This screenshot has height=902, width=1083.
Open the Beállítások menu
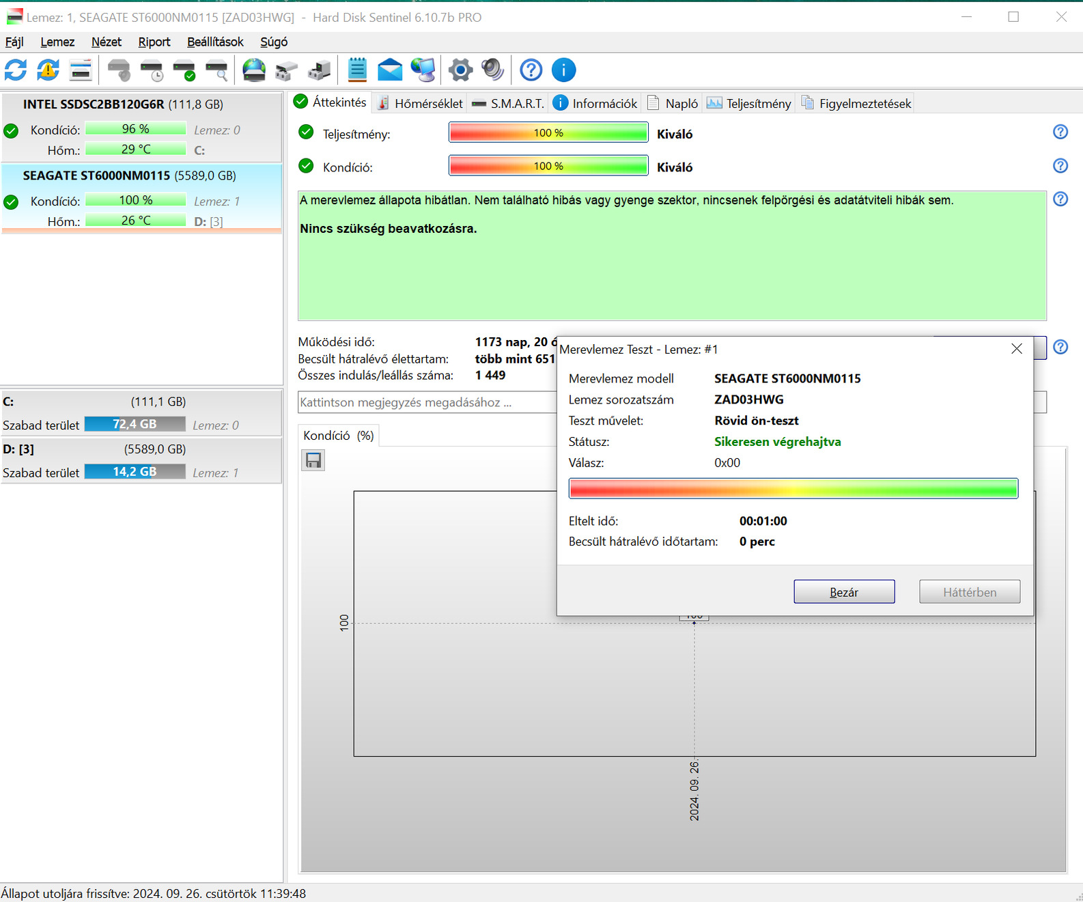[x=215, y=42]
